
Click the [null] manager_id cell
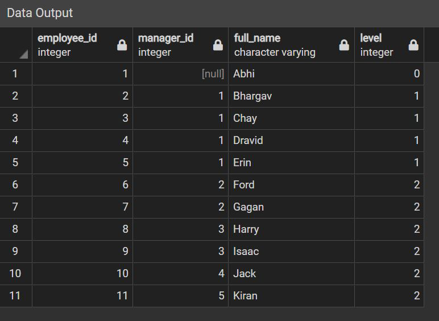coord(181,73)
